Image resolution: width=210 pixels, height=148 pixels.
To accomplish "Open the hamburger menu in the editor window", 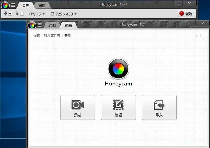I will [x=40, y=25].
